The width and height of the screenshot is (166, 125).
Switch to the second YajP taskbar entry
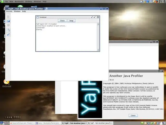(100, 123)
